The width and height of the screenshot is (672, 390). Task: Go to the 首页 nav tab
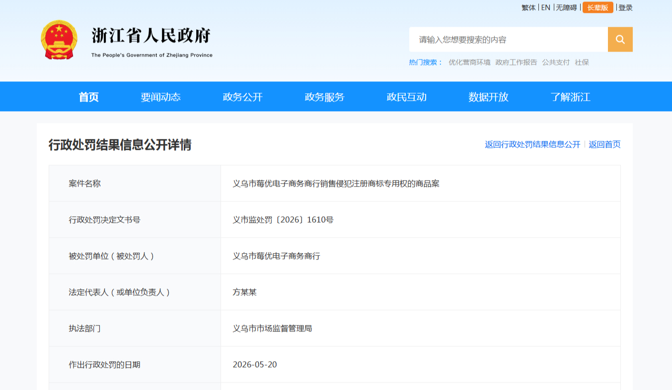(x=89, y=97)
